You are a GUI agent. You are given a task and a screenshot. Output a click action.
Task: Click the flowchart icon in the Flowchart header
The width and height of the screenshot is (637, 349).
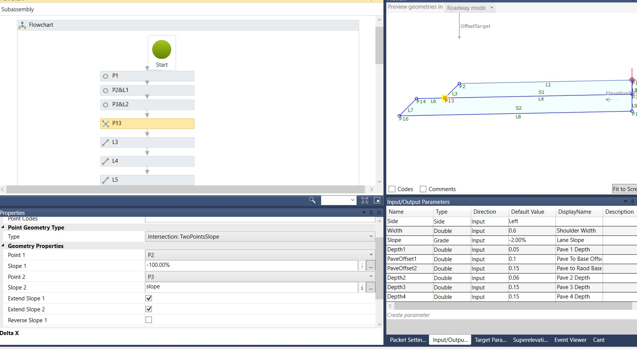pyautogui.click(x=22, y=24)
